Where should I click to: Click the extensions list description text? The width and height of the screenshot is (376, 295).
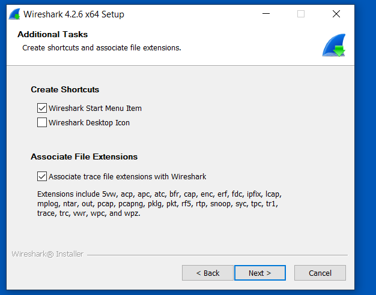(x=159, y=204)
